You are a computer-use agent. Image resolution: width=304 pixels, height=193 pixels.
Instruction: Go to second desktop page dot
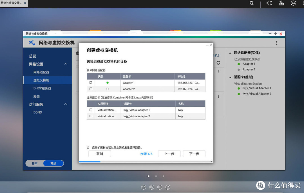[156, 176]
